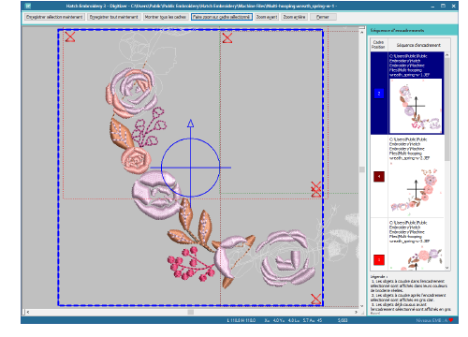Select the bright red hoop position swatch
The height and width of the screenshot is (337, 468).
tap(379, 259)
